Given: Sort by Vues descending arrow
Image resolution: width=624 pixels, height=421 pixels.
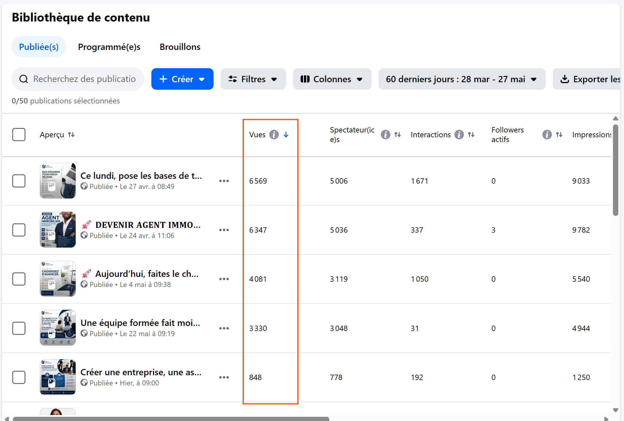Looking at the screenshot, I should point(286,135).
